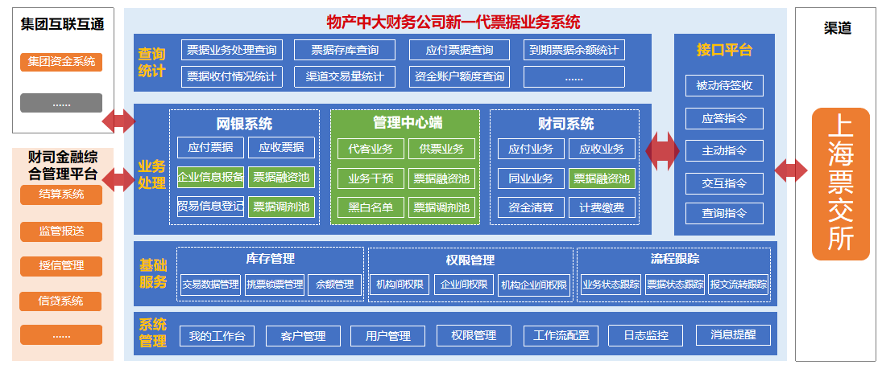Screen dimensions: 882x373
Task: Click 余额管理
Action: coord(335,285)
